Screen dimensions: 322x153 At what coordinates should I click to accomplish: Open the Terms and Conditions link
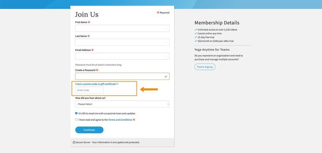click(x=120, y=120)
